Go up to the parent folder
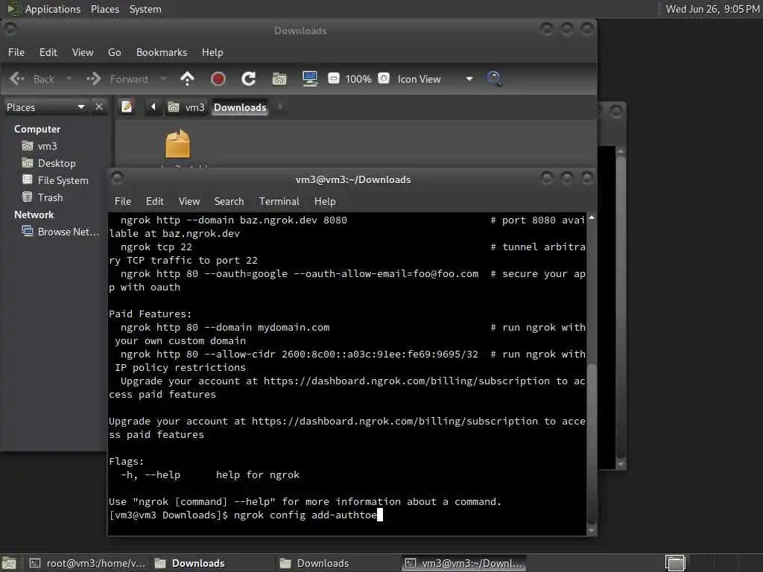 [187, 79]
